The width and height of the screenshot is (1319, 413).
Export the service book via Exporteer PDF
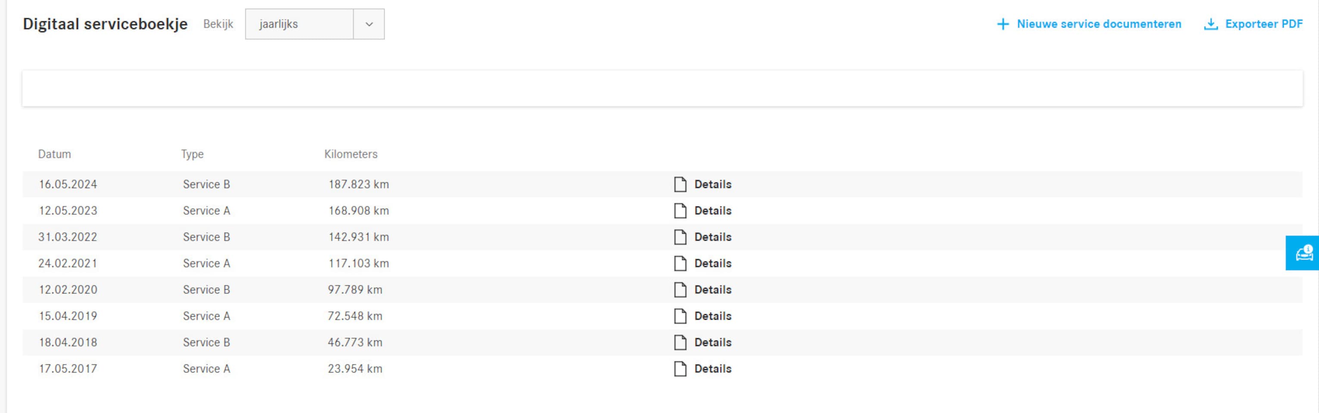pyautogui.click(x=1263, y=24)
